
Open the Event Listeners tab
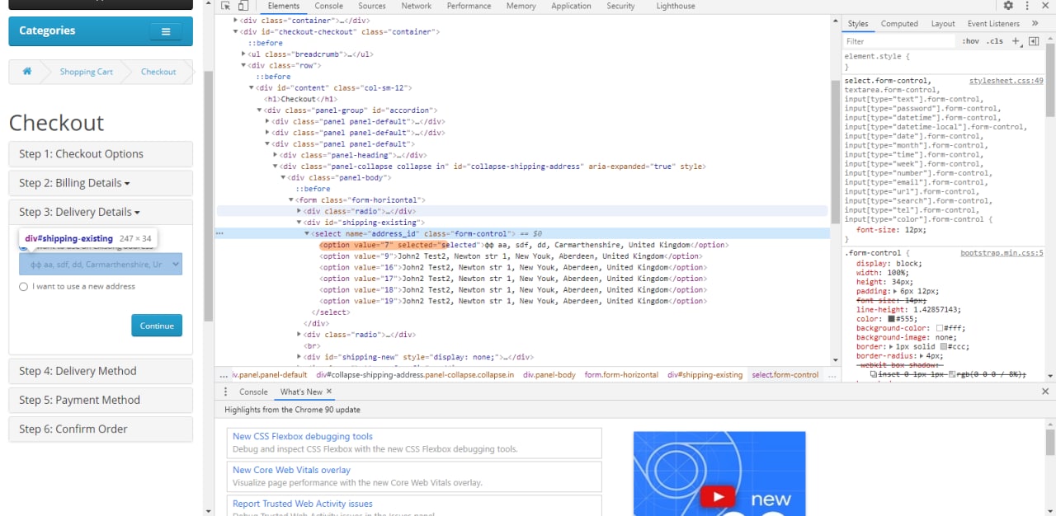coord(993,24)
